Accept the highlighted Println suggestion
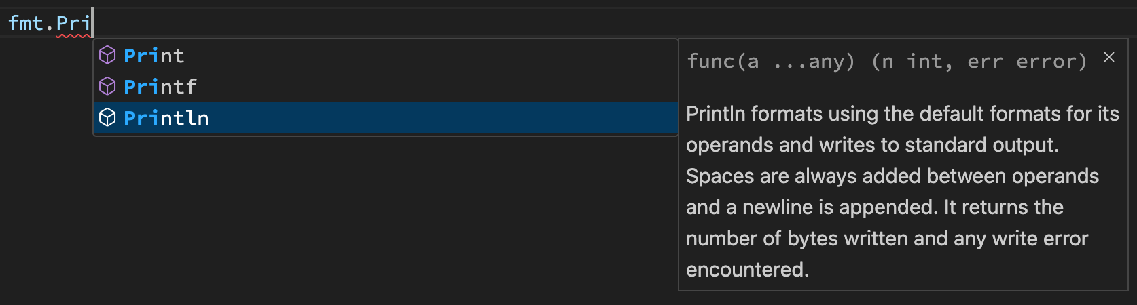Screen dimensions: 1137x305 click(x=386, y=117)
